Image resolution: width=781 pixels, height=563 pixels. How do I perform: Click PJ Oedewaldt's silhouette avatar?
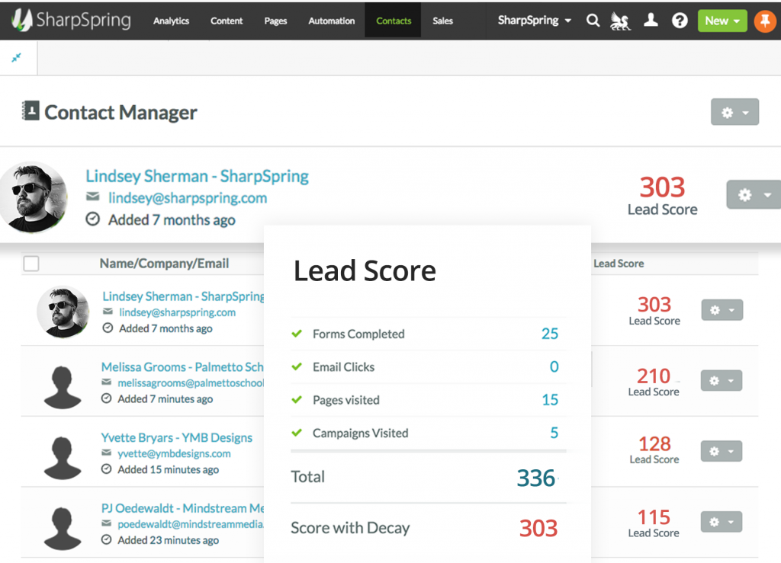pos(63,528)
